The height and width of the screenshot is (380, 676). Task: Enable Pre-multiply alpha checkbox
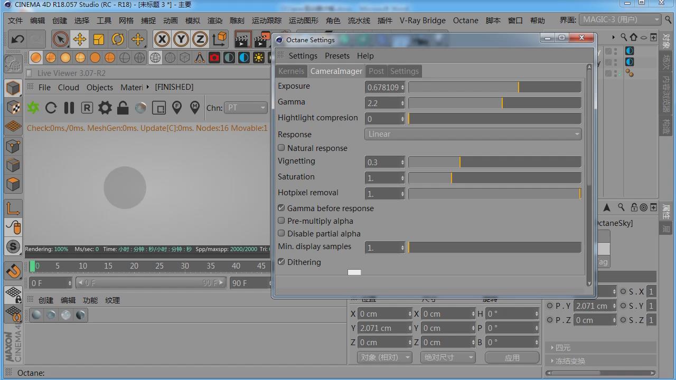(x=281, y=221)
